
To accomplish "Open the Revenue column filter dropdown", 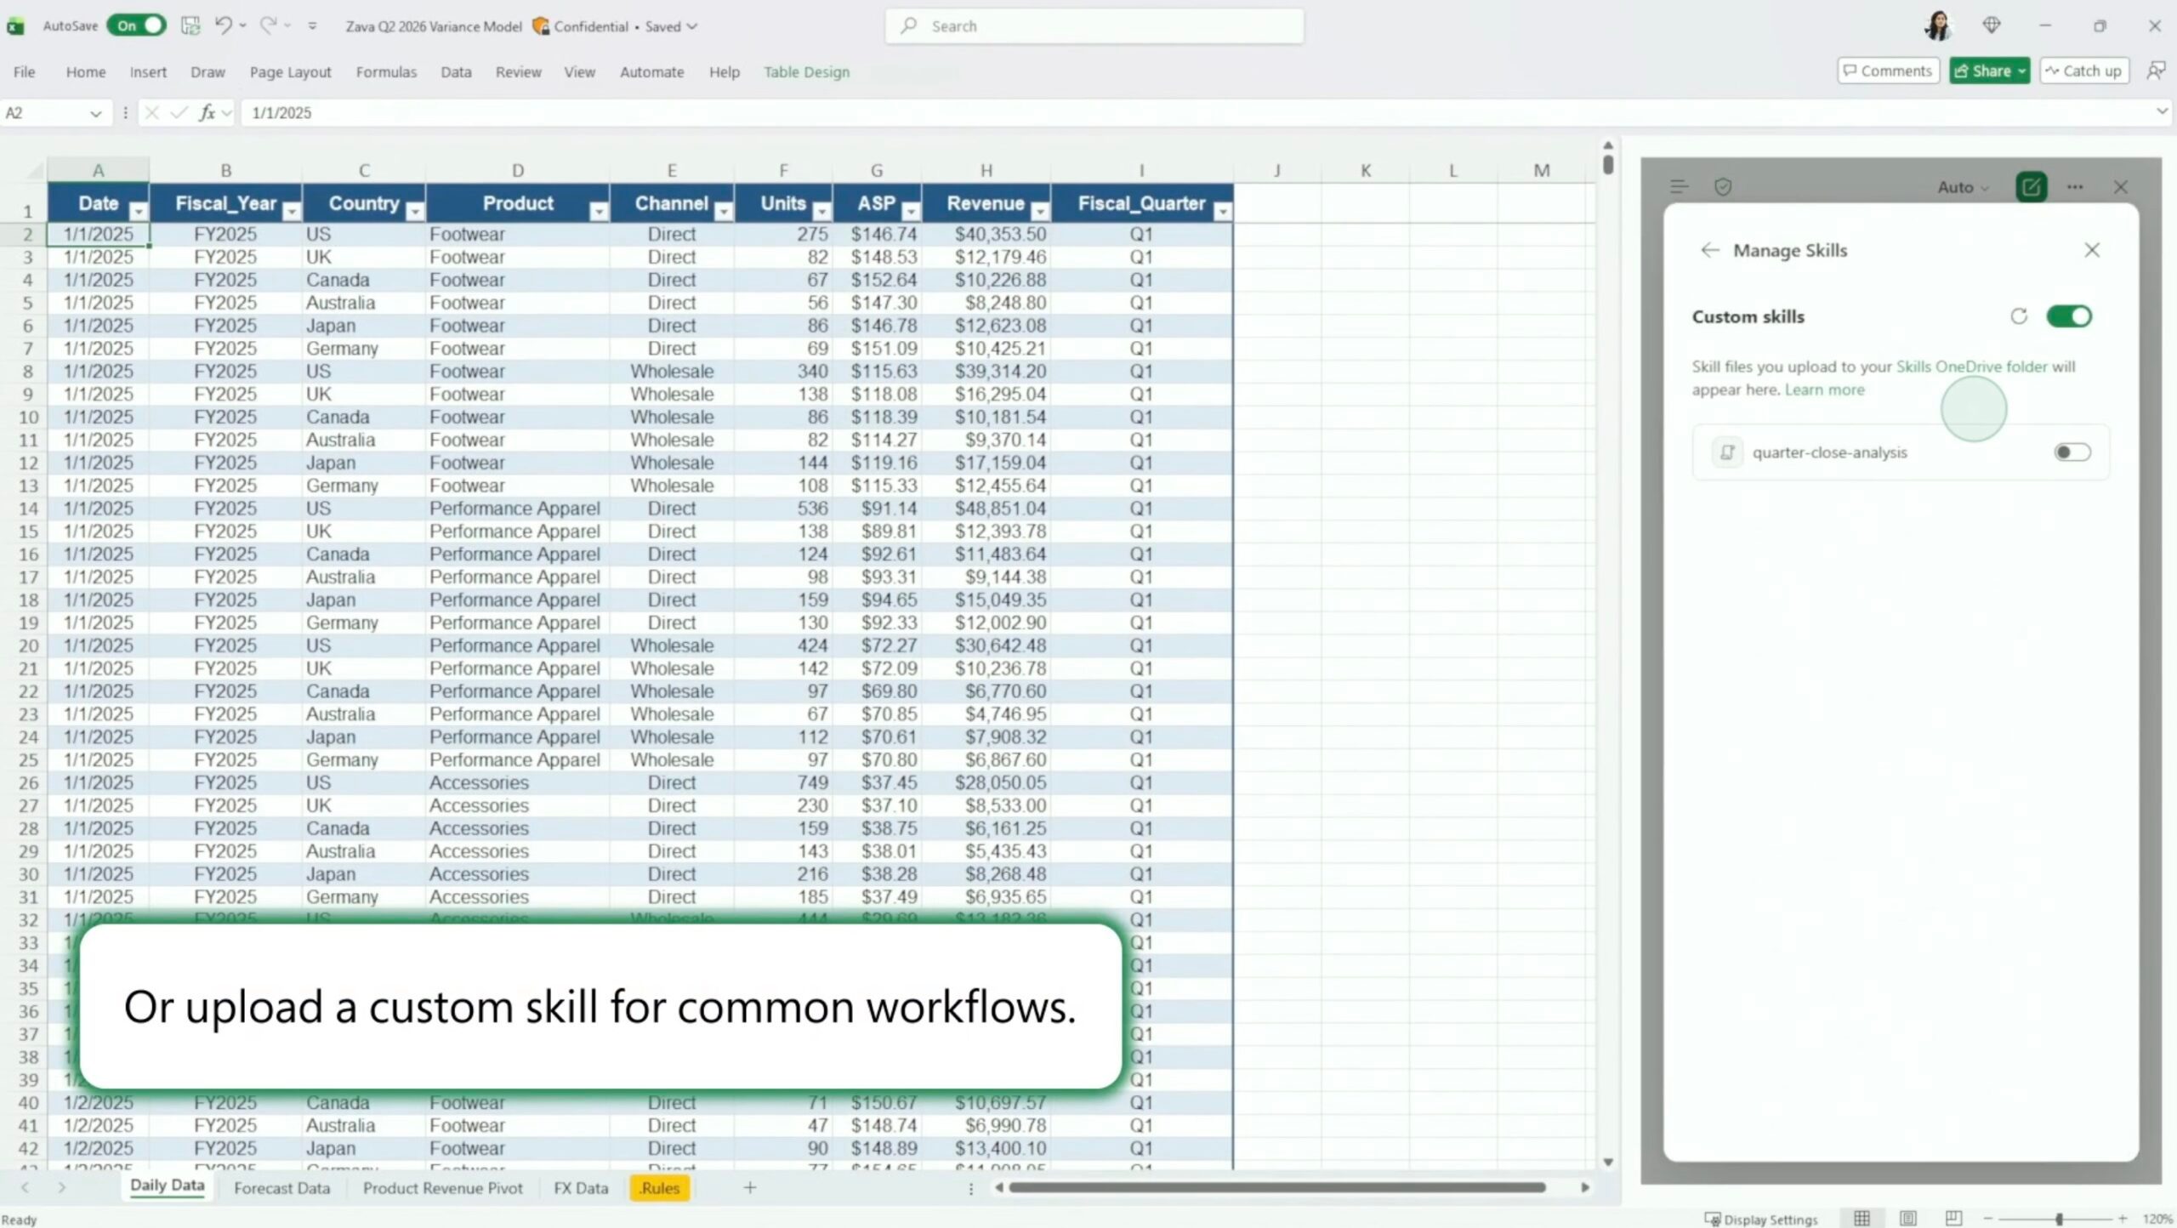I will click(1039, 211).
